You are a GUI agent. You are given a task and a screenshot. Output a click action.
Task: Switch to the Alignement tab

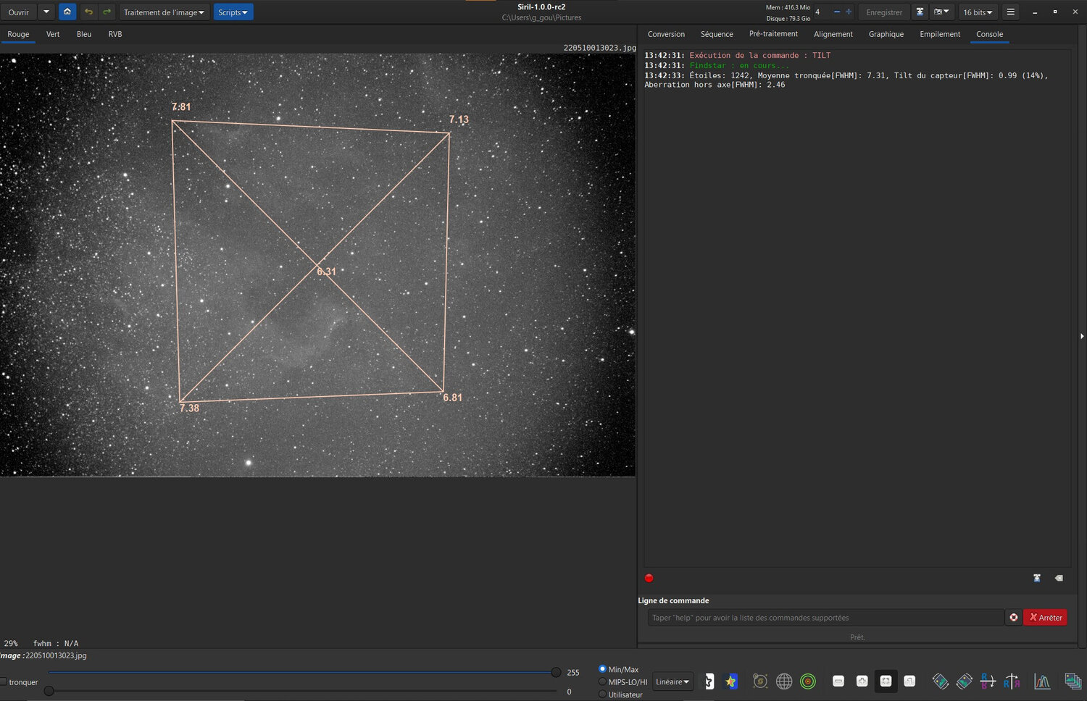pos(833,34)
